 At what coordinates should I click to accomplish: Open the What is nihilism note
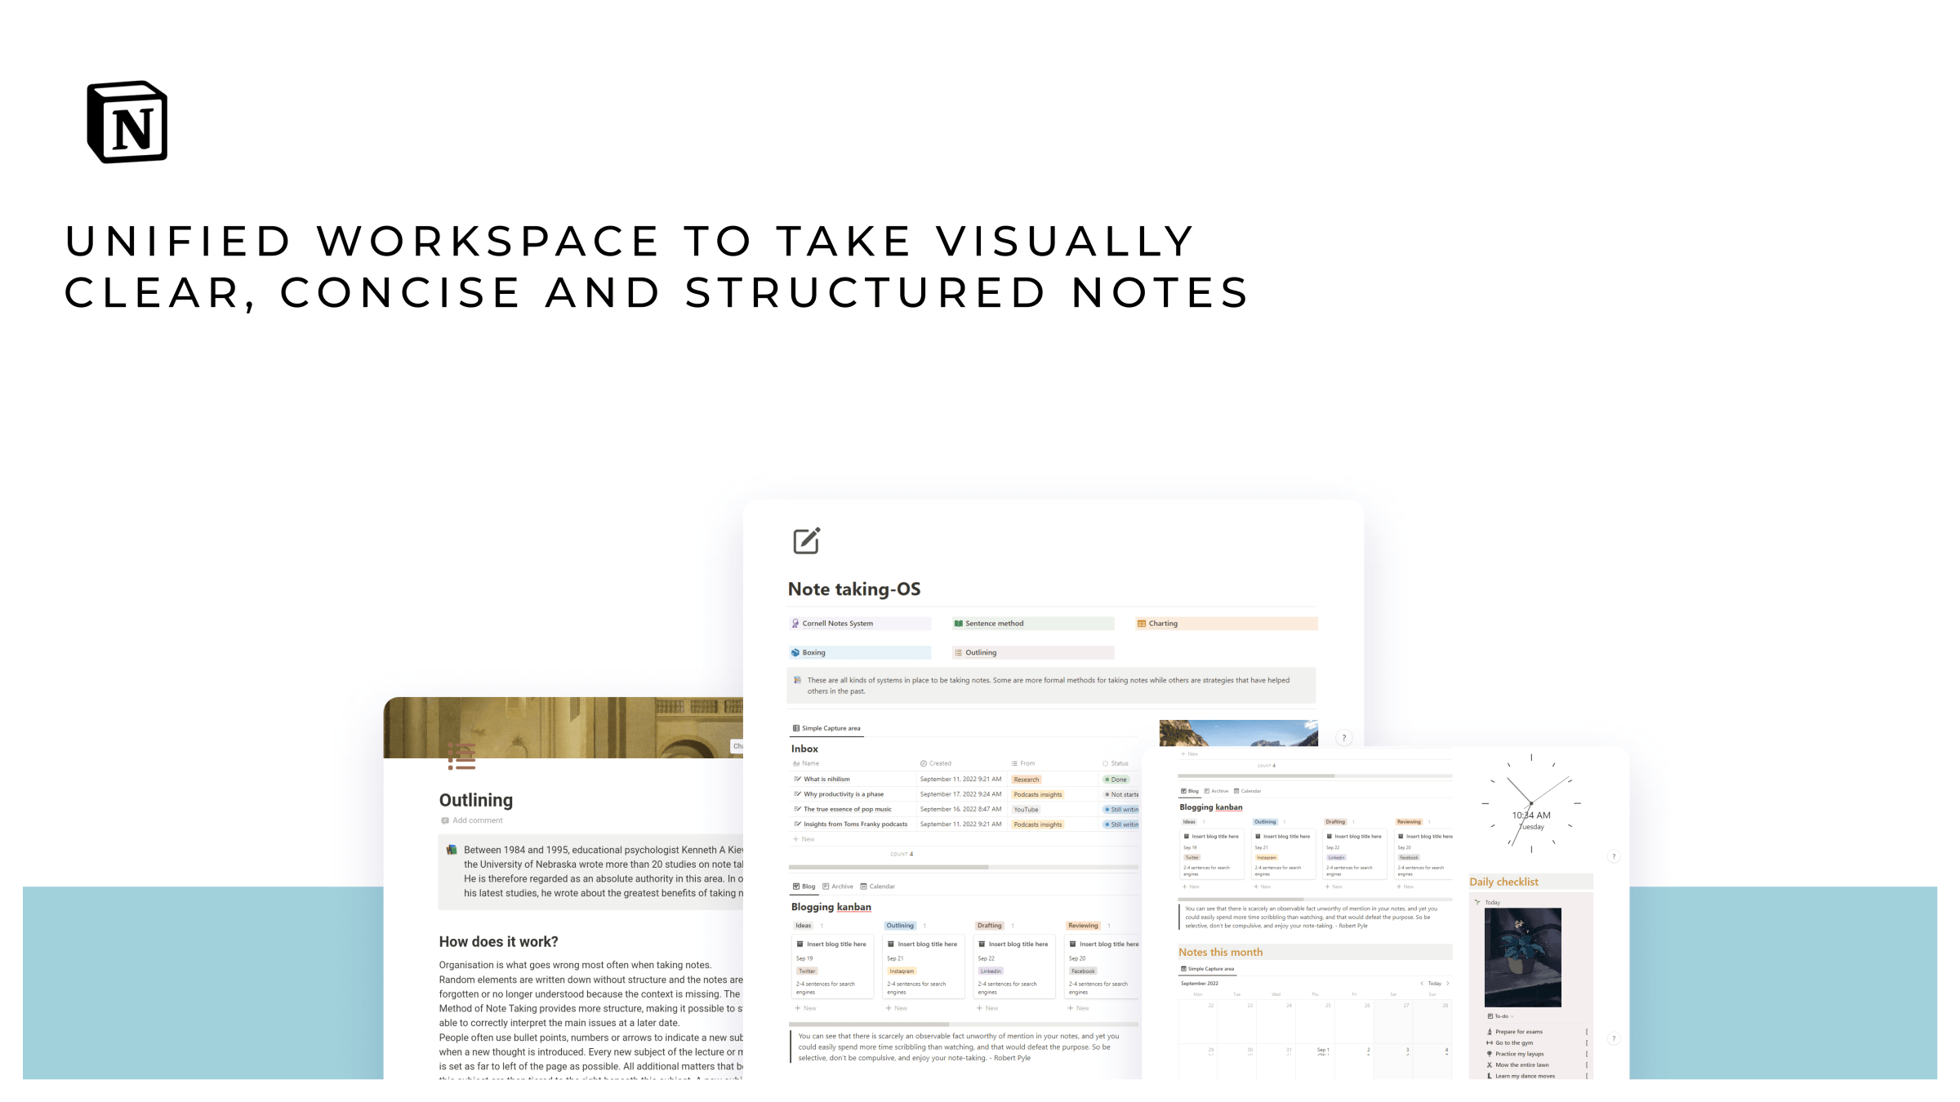[827, 779]
